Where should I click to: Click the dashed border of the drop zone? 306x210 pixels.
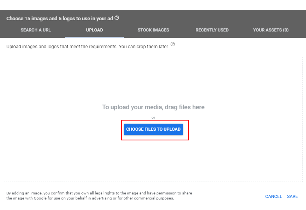click(153, 57)
